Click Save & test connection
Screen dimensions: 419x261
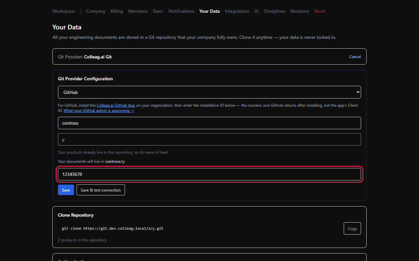[101, 190]
